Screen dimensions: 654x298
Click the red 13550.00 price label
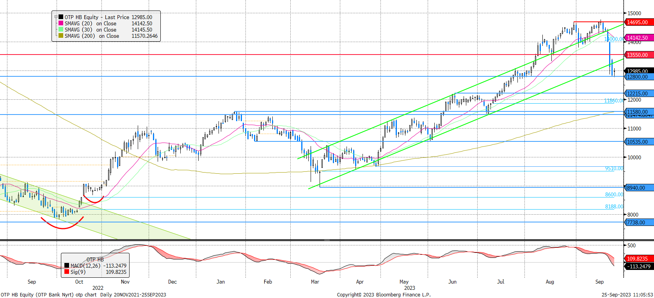pyautogui.click(x=639, y=55)
